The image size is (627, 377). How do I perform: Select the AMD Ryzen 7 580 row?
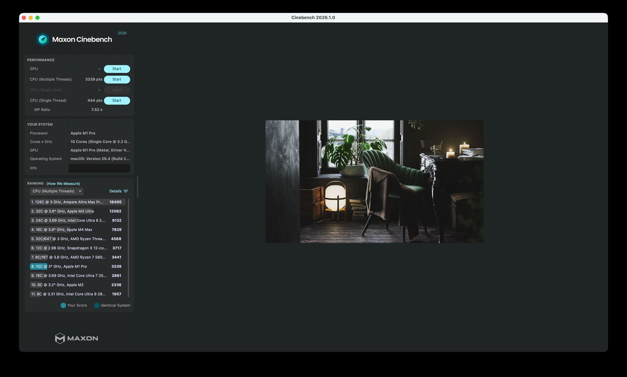click(x=78, y=257)
